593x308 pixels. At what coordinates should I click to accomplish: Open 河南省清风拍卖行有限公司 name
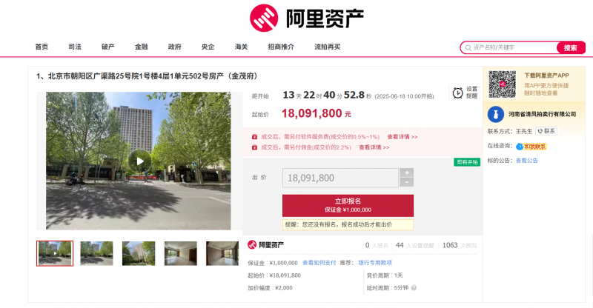coord(542,114)
